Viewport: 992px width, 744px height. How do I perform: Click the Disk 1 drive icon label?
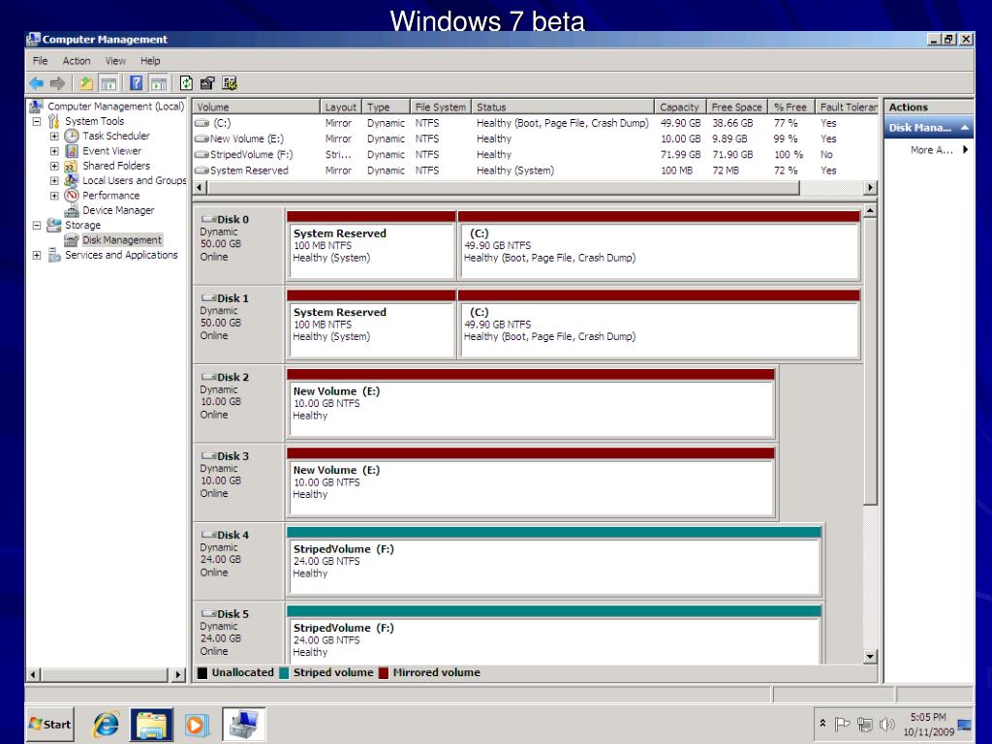[225, 298]
